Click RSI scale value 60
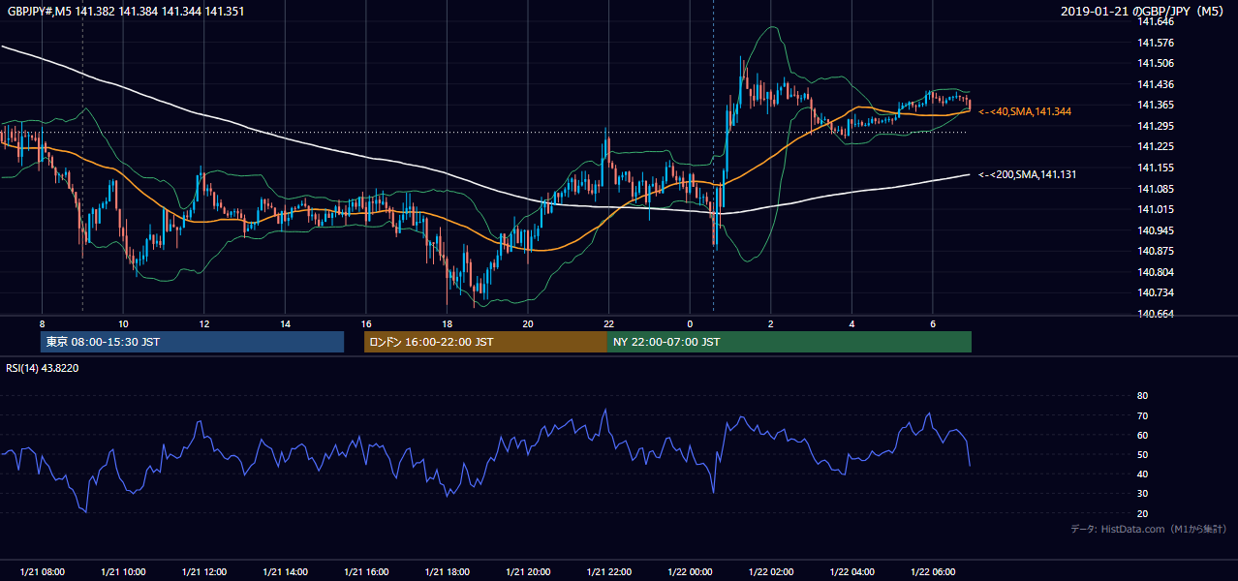1238x581 pixels. coord(1142,435)
